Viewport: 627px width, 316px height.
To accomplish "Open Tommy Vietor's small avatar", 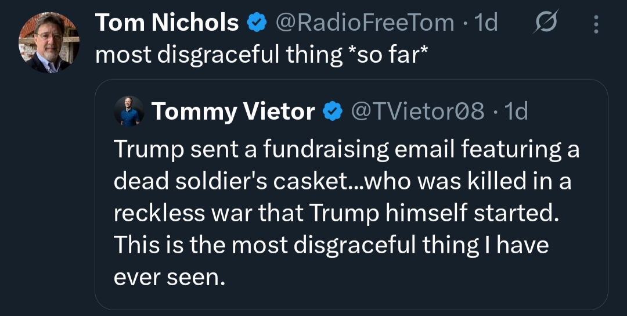I will click(129, 110).
